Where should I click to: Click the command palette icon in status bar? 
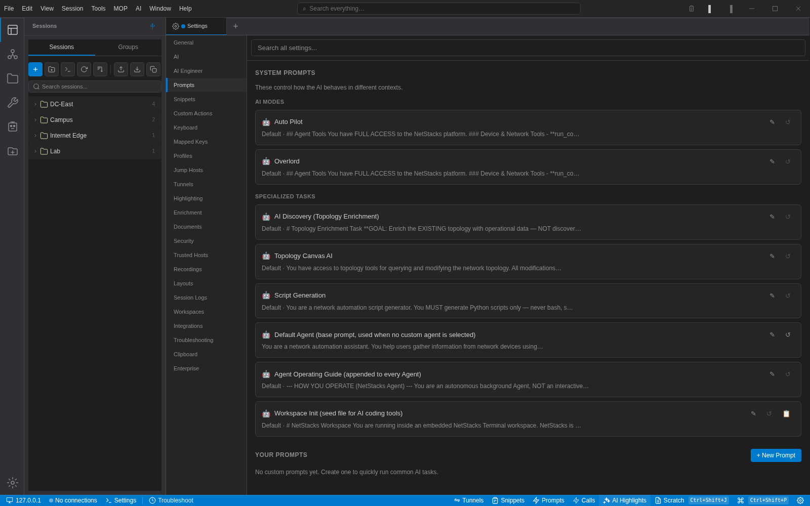(741, 500)
